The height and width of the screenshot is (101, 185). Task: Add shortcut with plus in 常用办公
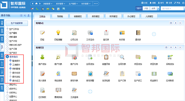[x=154, y=34]
